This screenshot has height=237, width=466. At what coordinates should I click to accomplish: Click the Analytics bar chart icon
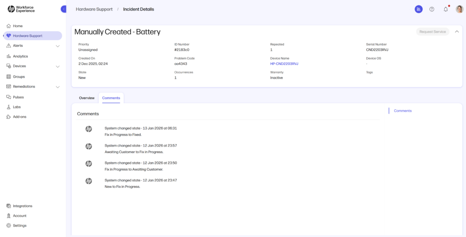coord(9,56)
